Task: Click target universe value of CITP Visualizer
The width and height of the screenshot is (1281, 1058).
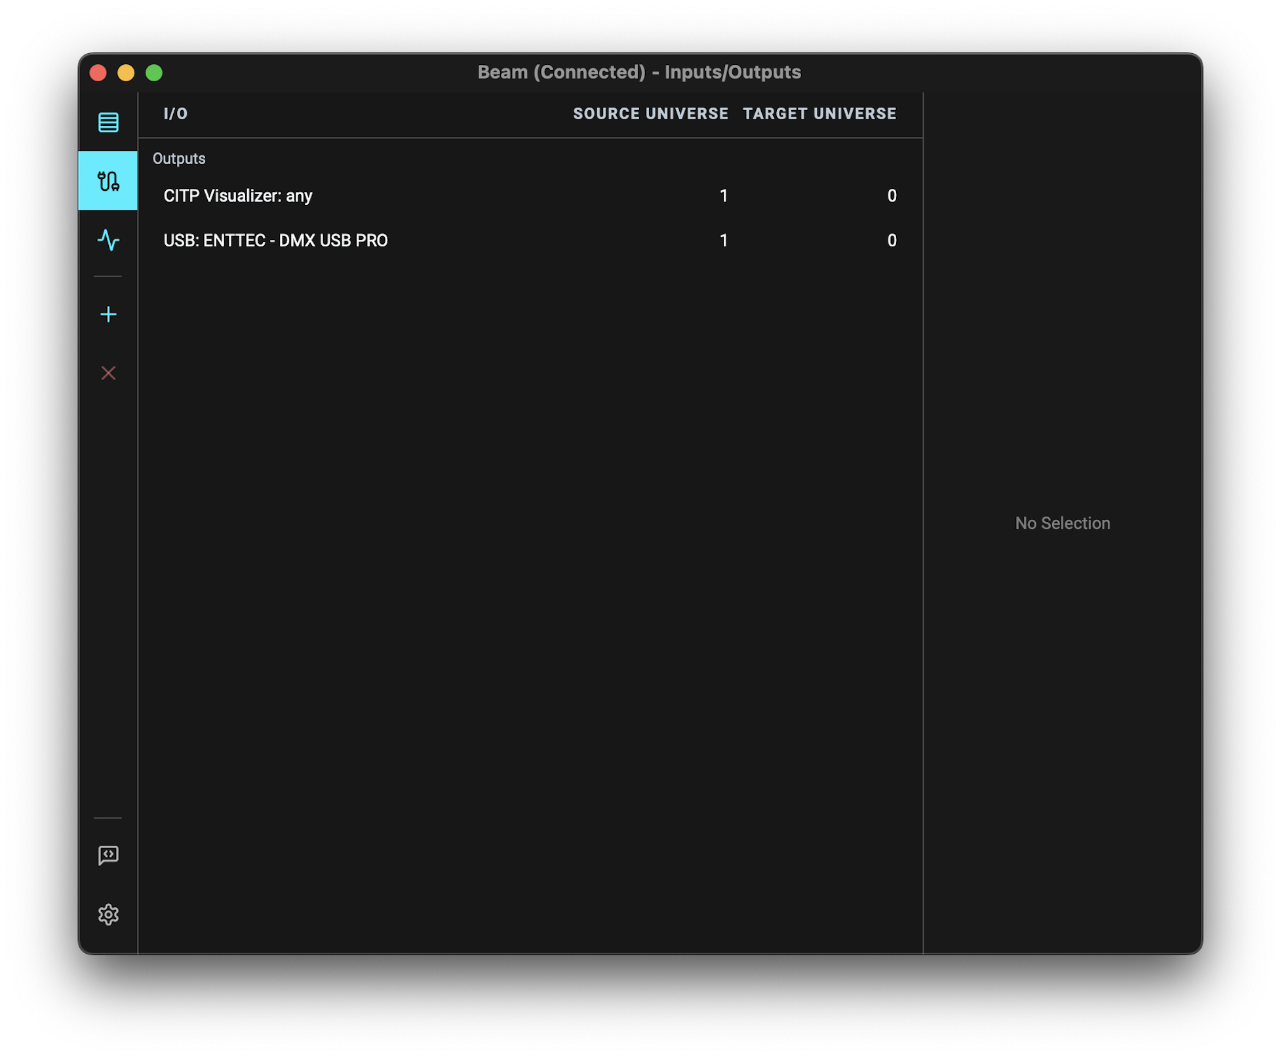Action: click(x=892, y=196)
